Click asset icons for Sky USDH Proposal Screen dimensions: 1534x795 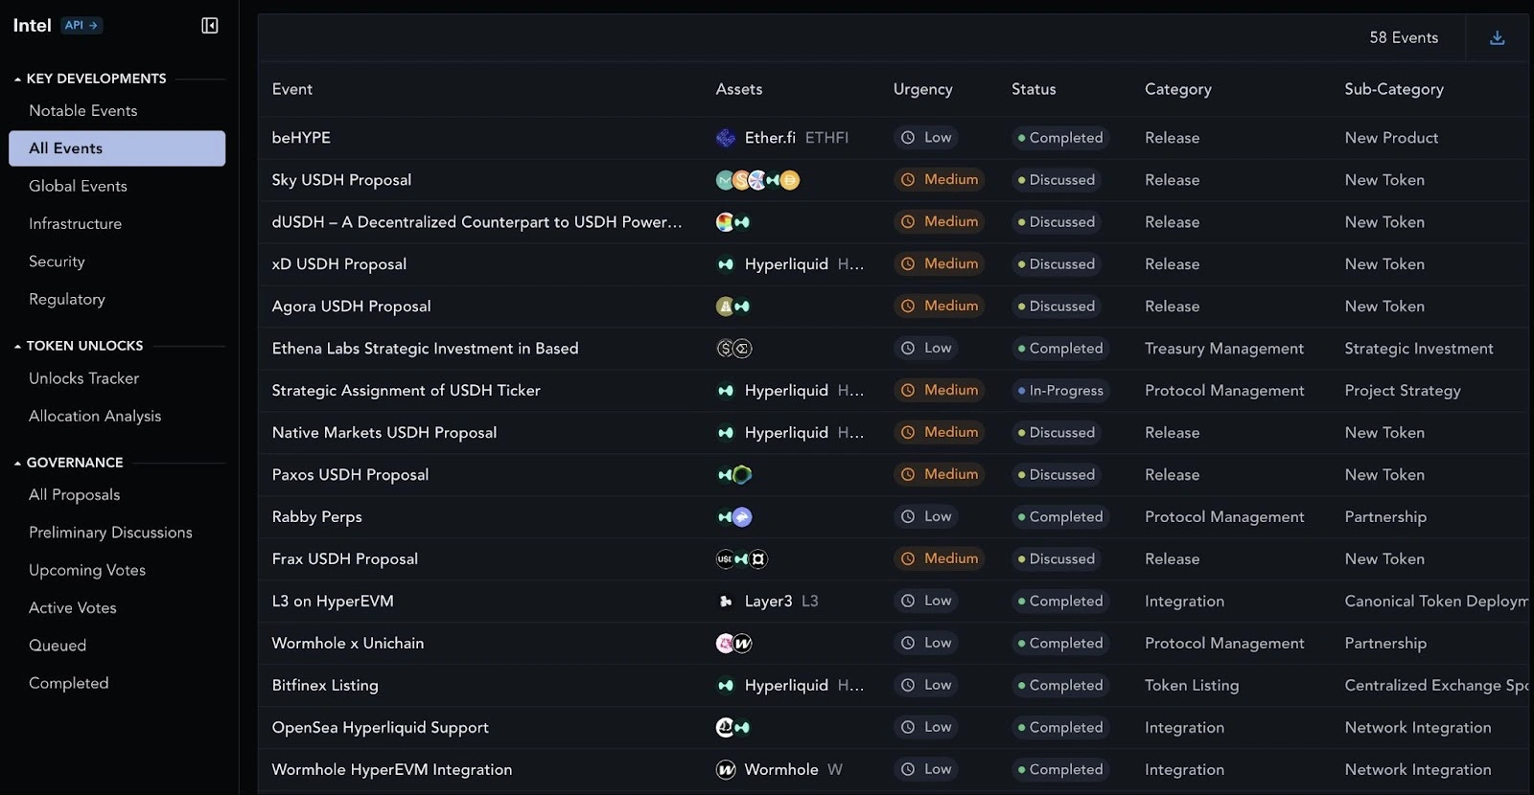(757, 180)
